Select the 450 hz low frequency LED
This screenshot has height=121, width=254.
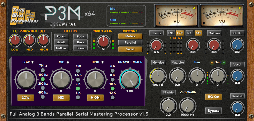click(43, 97)
